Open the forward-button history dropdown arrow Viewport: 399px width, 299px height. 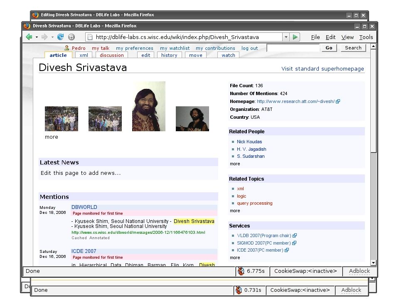coord(52,37)
